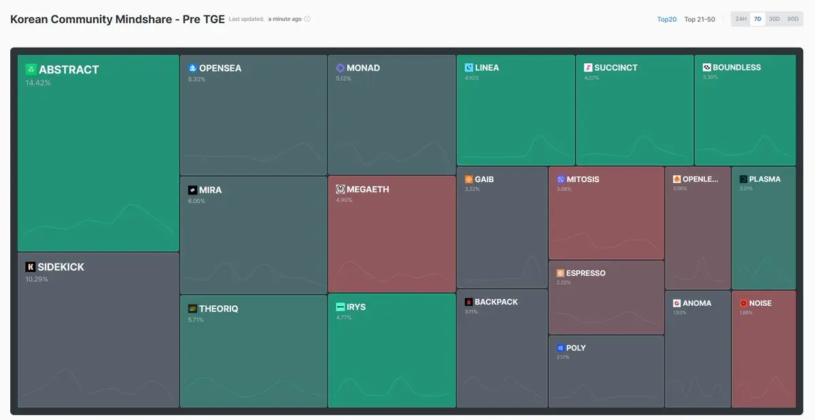Switch timeframe to 24H

741,19
